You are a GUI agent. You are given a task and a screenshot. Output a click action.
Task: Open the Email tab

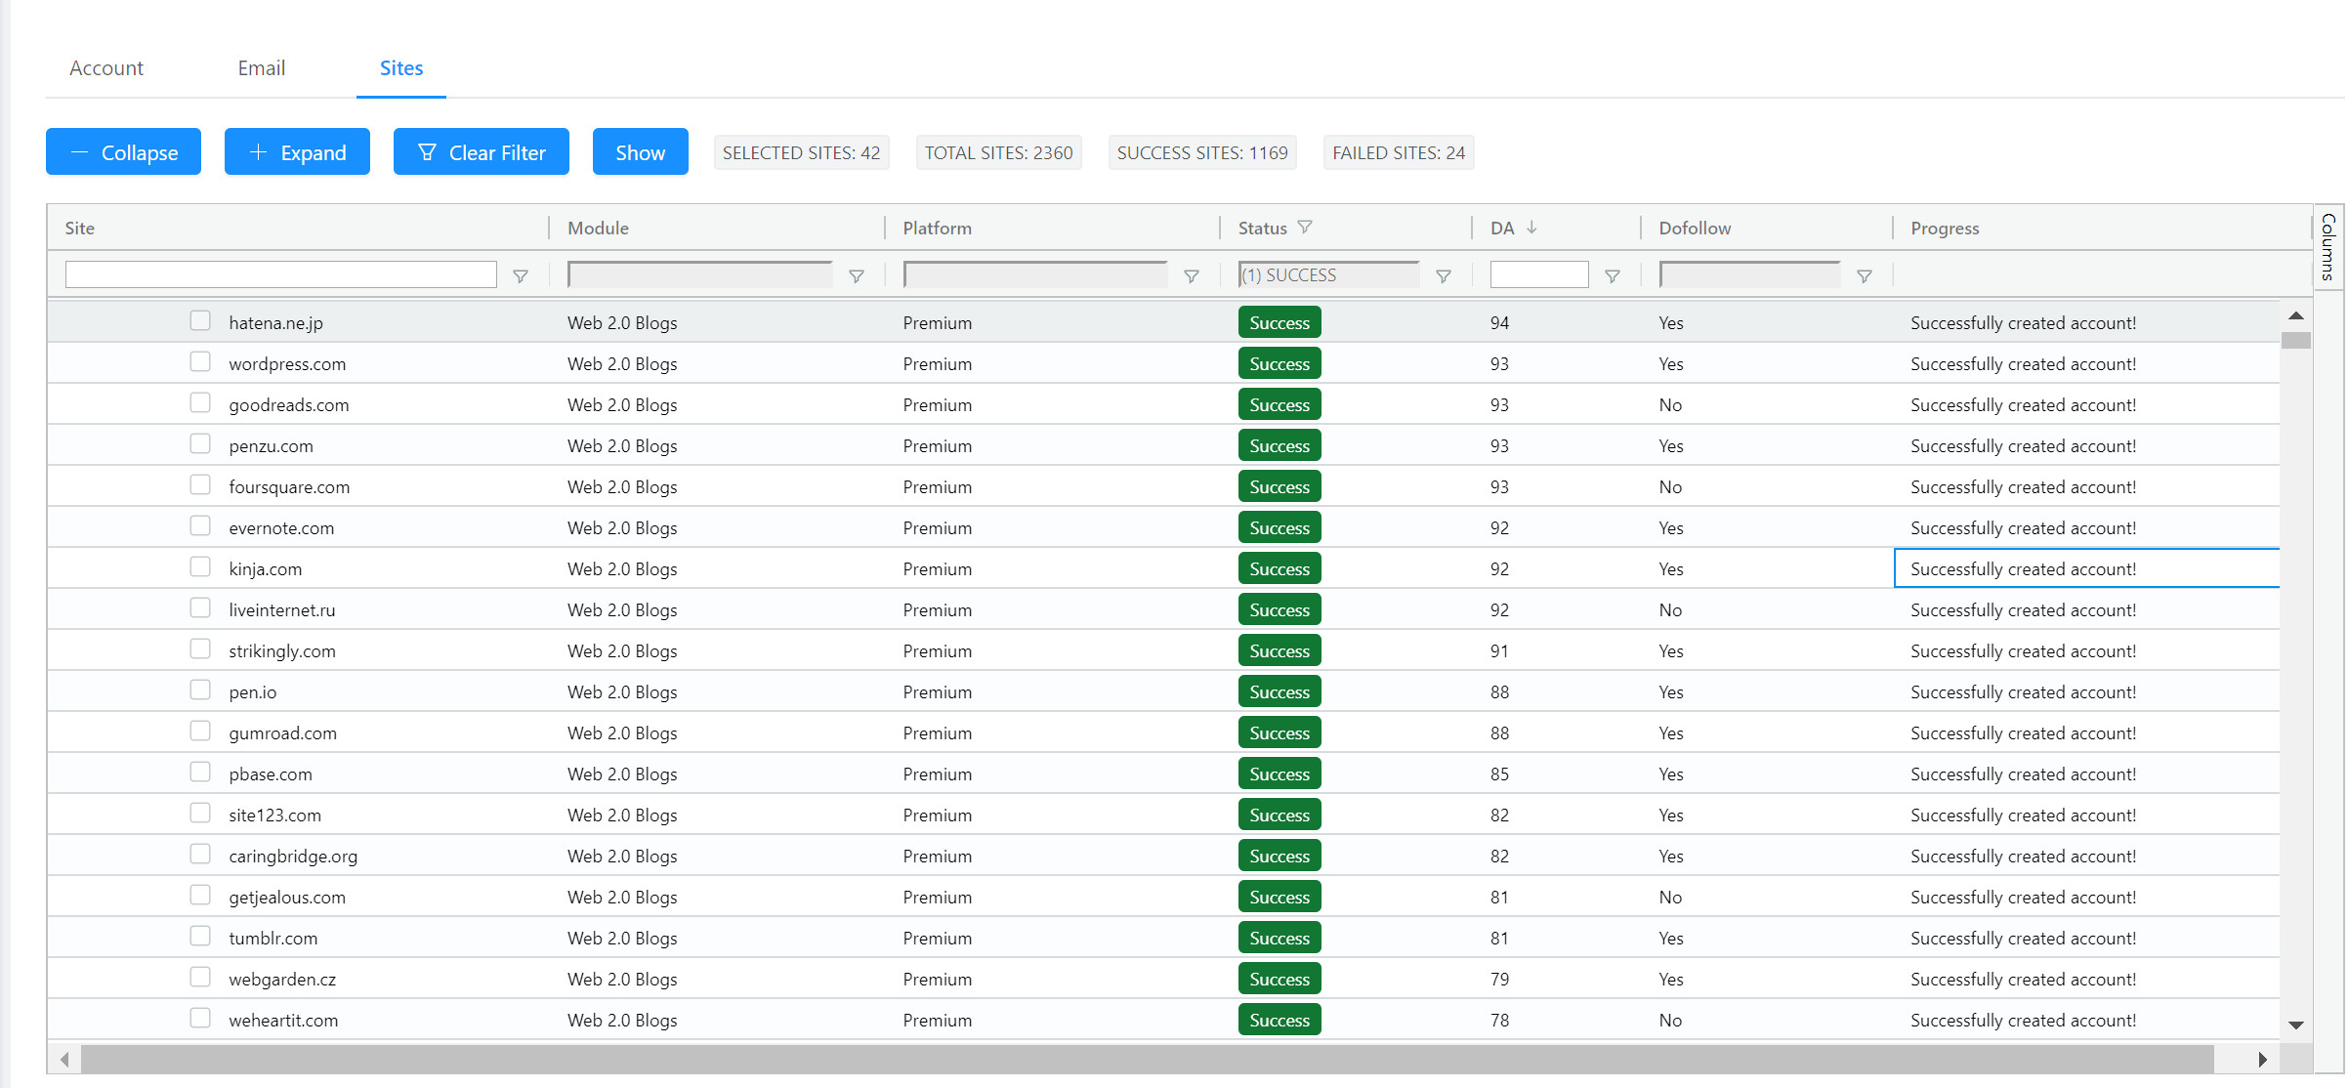(262, 68)
